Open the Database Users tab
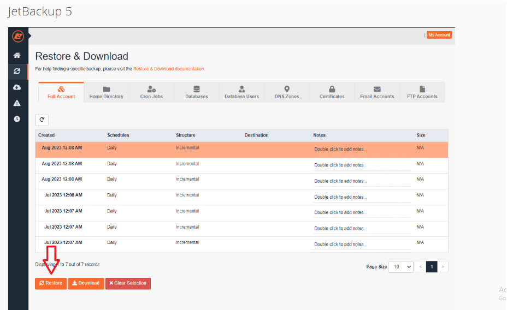 (x=241, y=92)
